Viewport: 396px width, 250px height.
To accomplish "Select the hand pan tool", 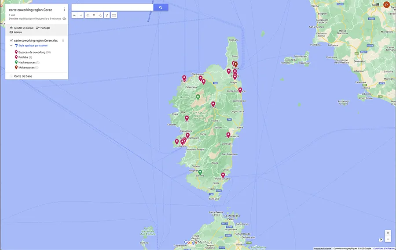I will (88, 15).
